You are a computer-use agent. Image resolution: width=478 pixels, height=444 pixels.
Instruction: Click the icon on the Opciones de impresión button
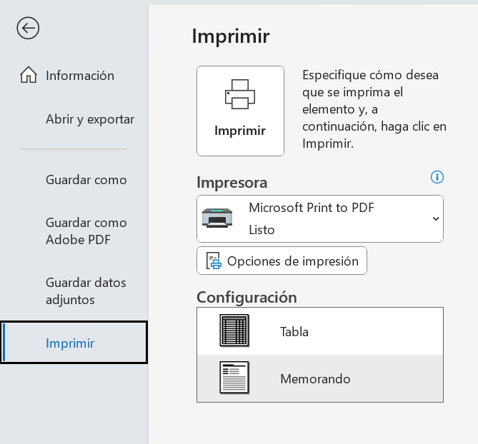[214, 261]
